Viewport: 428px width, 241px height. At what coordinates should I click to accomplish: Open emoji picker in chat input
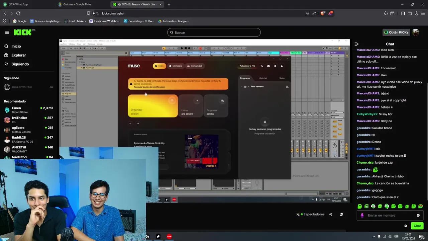point(418,215)
